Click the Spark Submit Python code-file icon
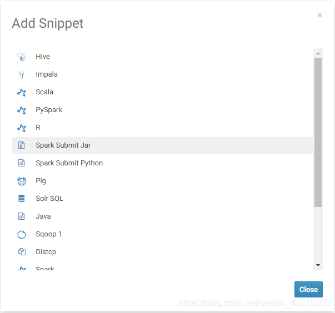 coord(21,163)
